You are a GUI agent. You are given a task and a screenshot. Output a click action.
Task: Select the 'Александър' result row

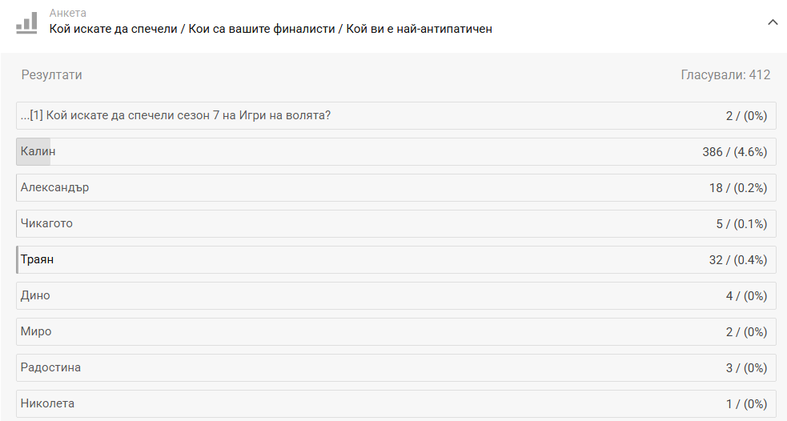[396, 187]
